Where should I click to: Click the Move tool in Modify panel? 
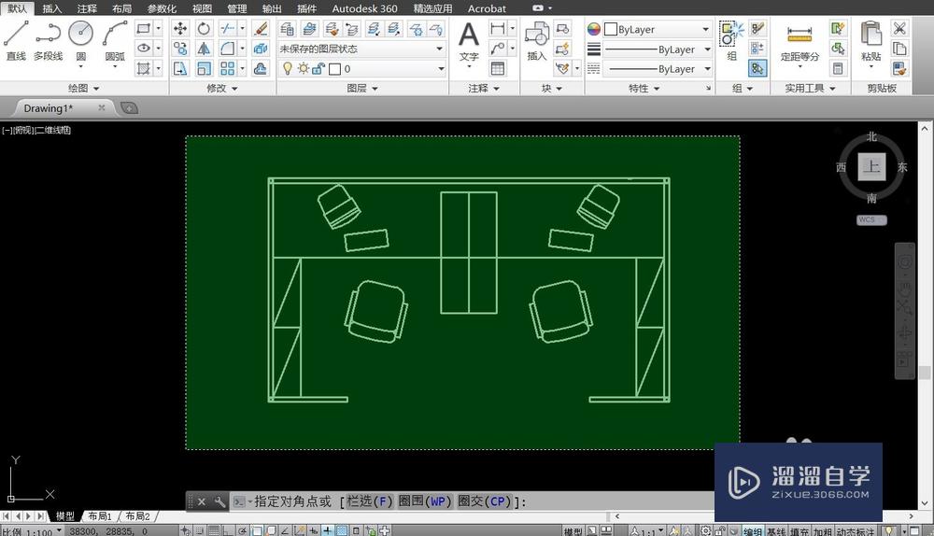tap(180, 29)
